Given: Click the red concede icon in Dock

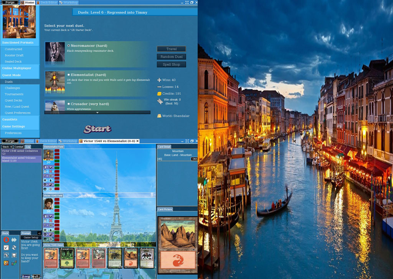Looking at the screenshot, I should (x=6, y=240).
